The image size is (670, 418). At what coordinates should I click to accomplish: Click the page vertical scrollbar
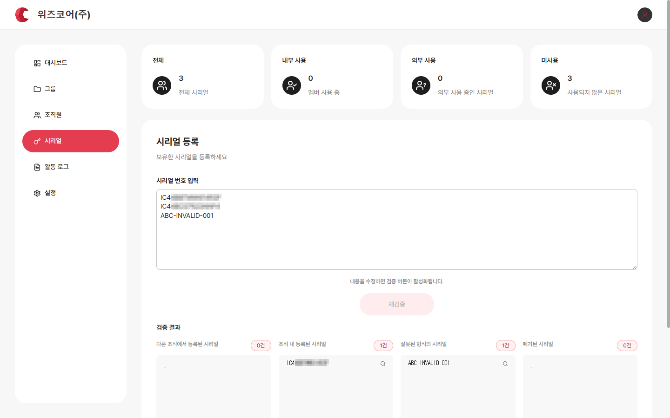669,165
